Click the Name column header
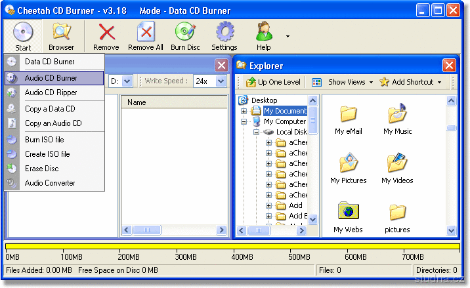This screenshot has width=470, height=288. (174, 102)
